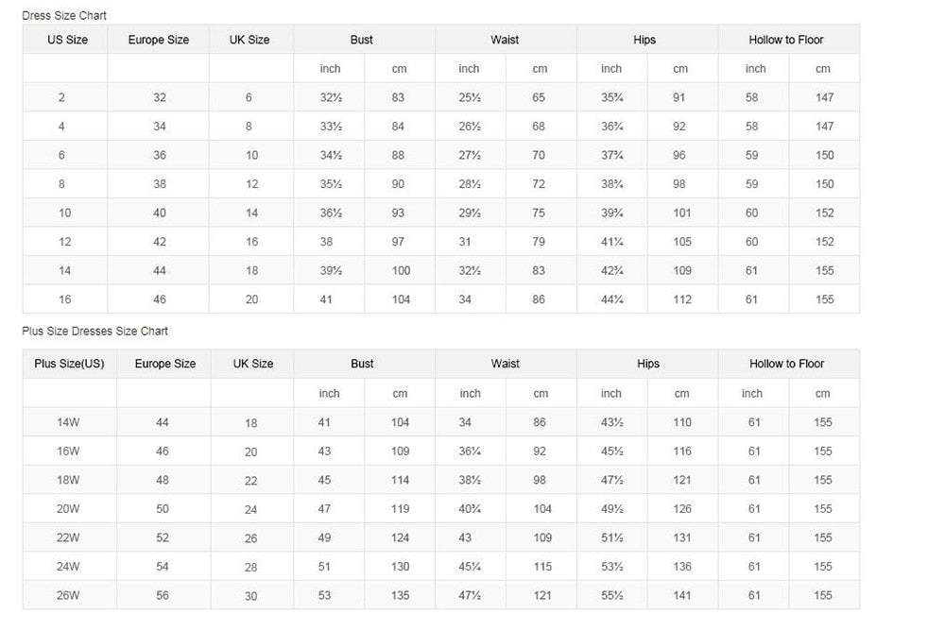Select the 26W plus size row label
Image resolution: width=945 pixels, height=631 pixels.
[x=68, y=596]
